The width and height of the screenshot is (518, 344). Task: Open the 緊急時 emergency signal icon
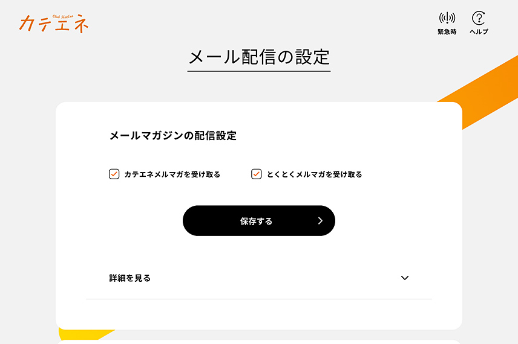[447, 18]
